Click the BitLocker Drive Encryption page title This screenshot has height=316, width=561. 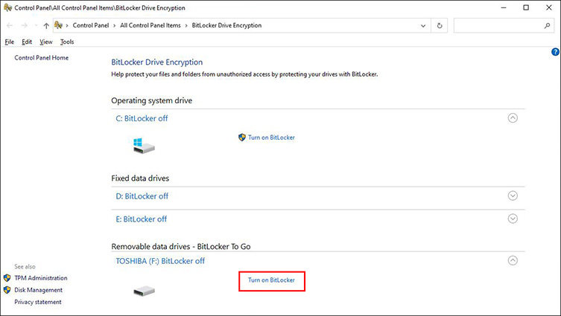tap(157, 62)
